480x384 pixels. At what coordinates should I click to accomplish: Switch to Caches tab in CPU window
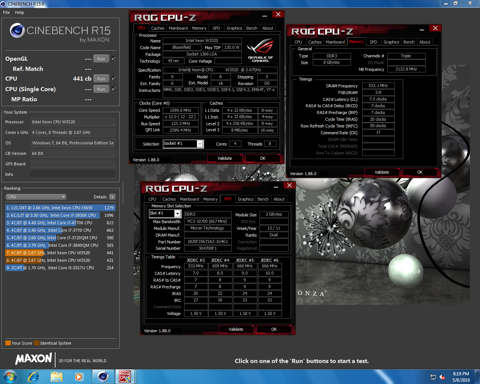[x=157, y=28]
